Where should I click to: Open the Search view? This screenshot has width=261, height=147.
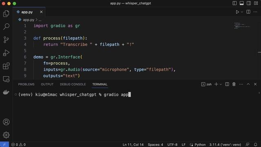point(6,27)
